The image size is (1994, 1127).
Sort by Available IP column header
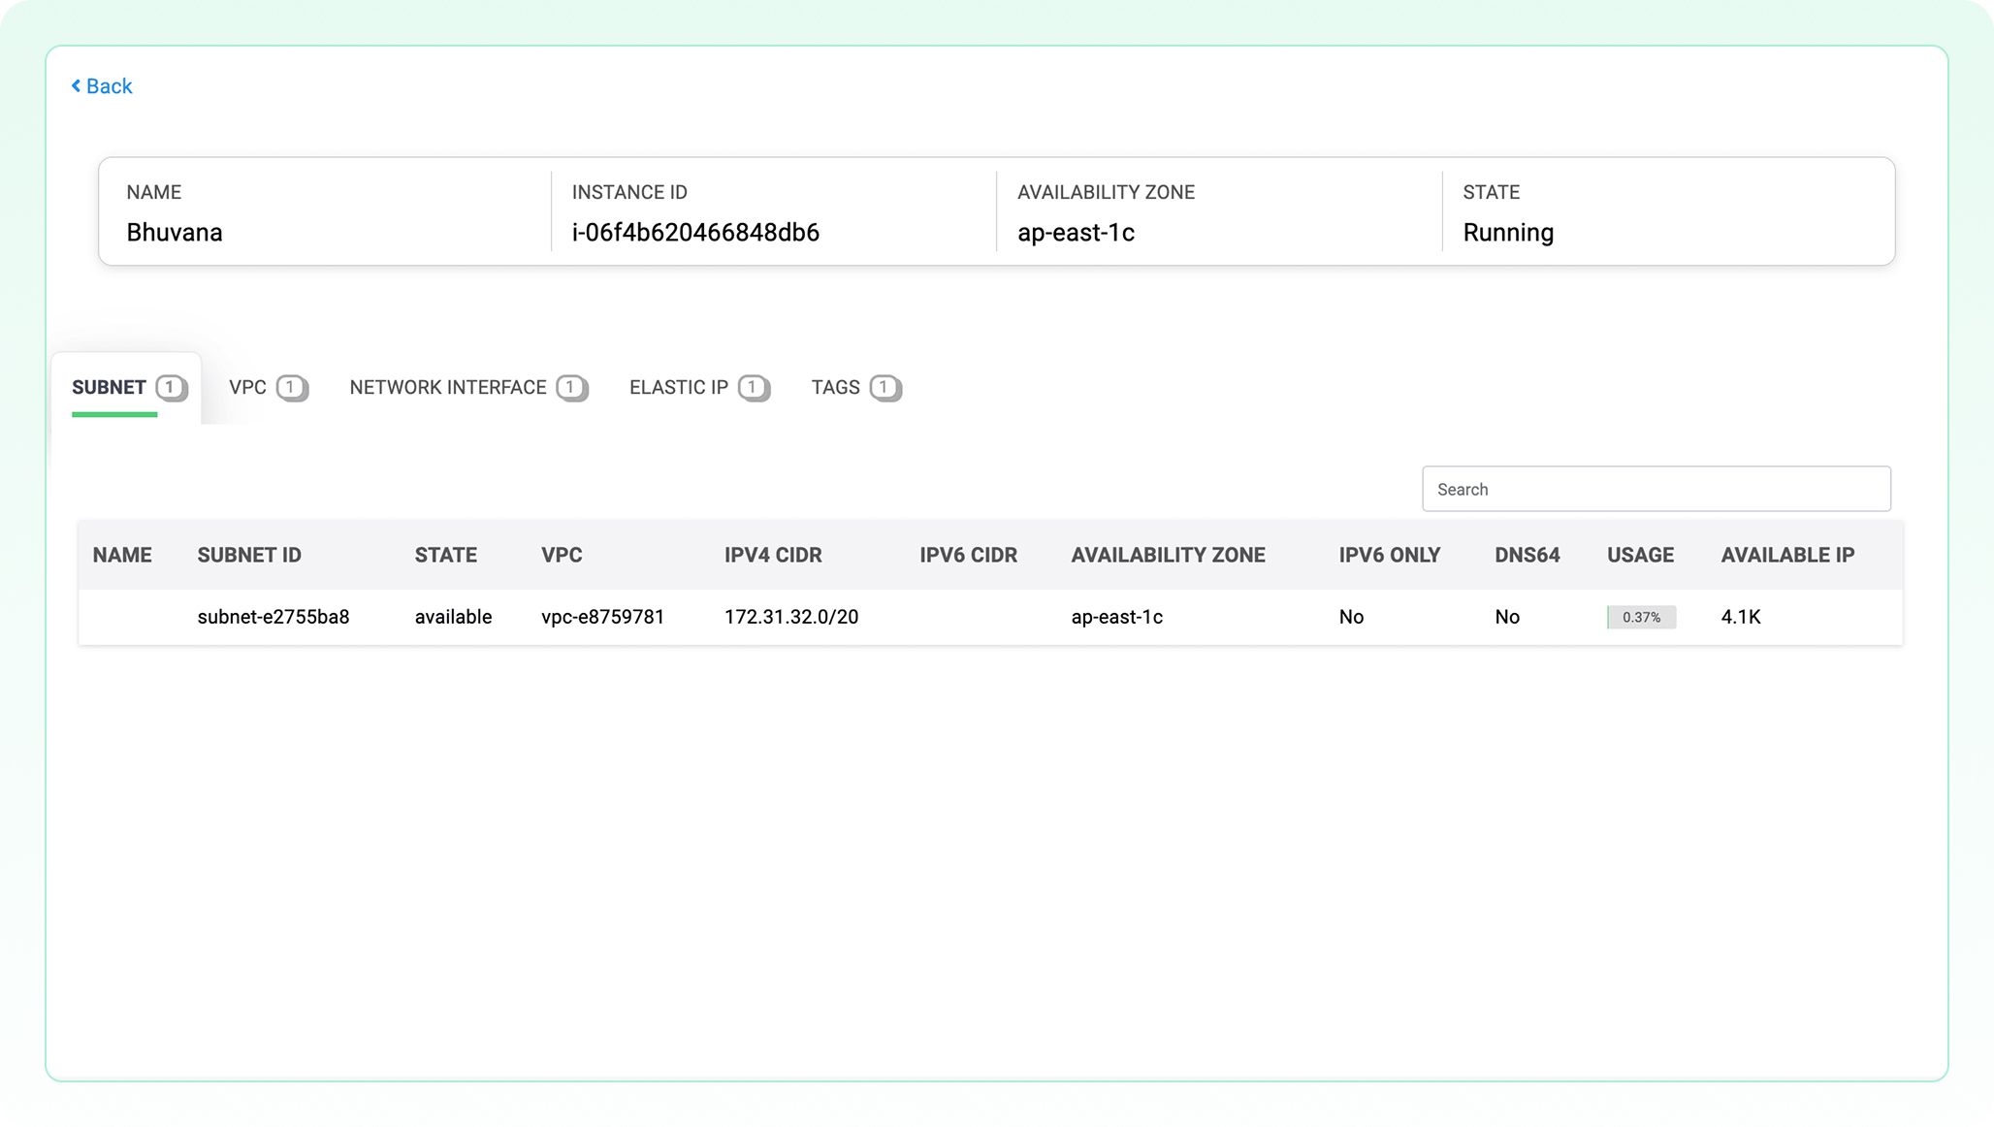[x=1786, y=555]
